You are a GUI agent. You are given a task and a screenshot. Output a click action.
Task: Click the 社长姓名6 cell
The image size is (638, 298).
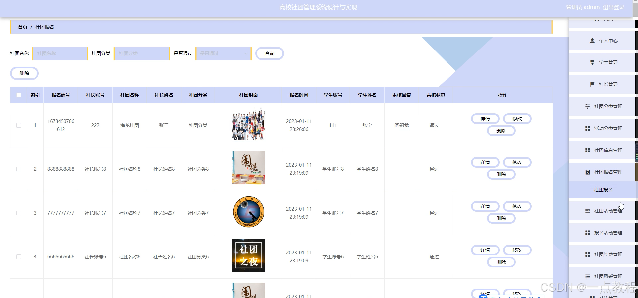[x=164, y=257]
